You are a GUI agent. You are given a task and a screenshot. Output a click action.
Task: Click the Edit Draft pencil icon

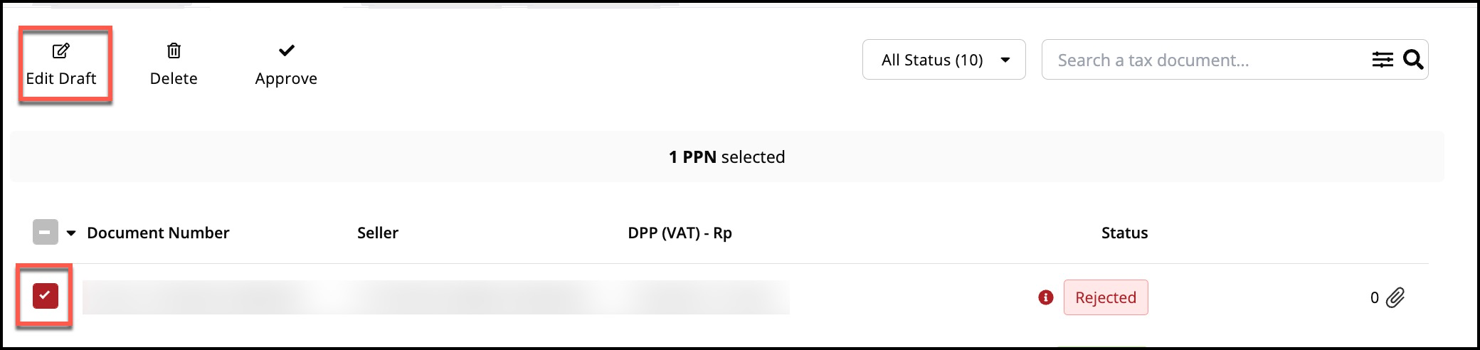[61, 51]
